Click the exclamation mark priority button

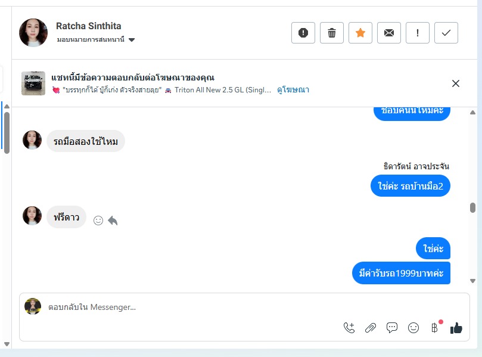coord(418,33)
